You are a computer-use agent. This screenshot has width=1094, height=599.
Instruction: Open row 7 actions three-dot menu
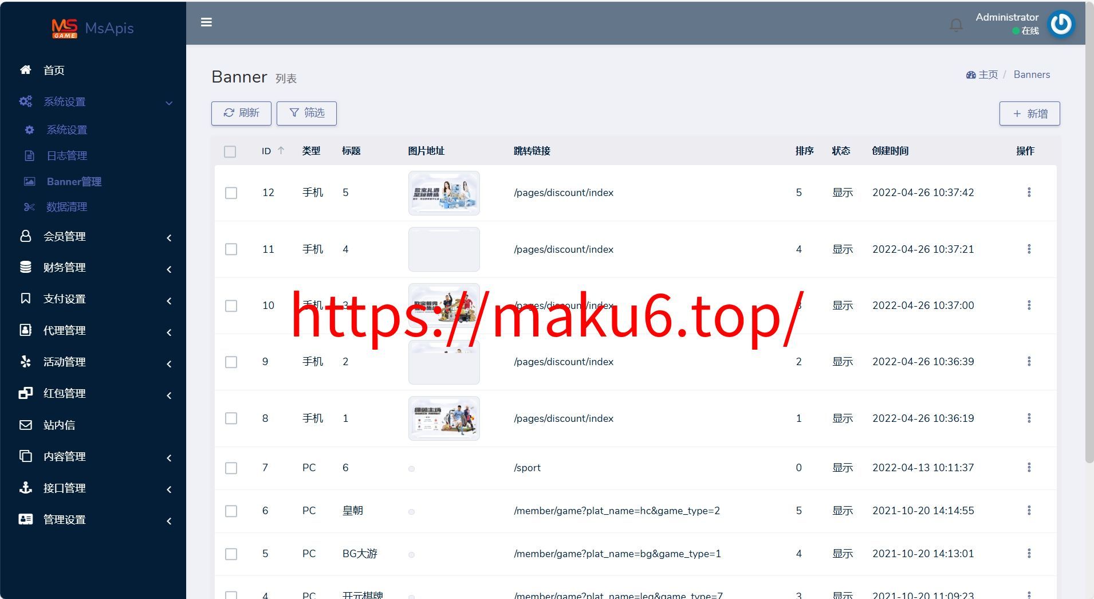pos(1029,468)
